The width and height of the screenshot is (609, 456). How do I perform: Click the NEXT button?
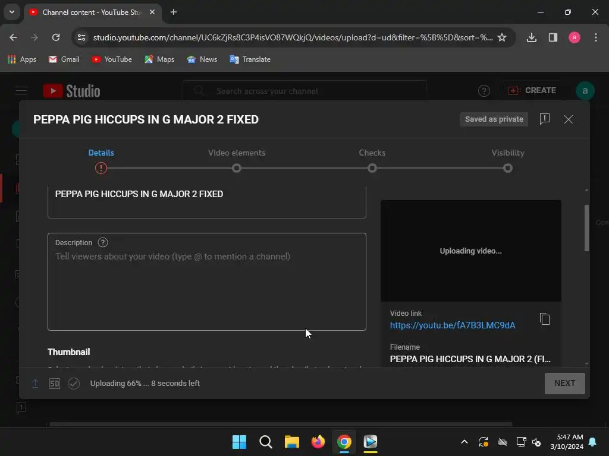coord(565,384)
